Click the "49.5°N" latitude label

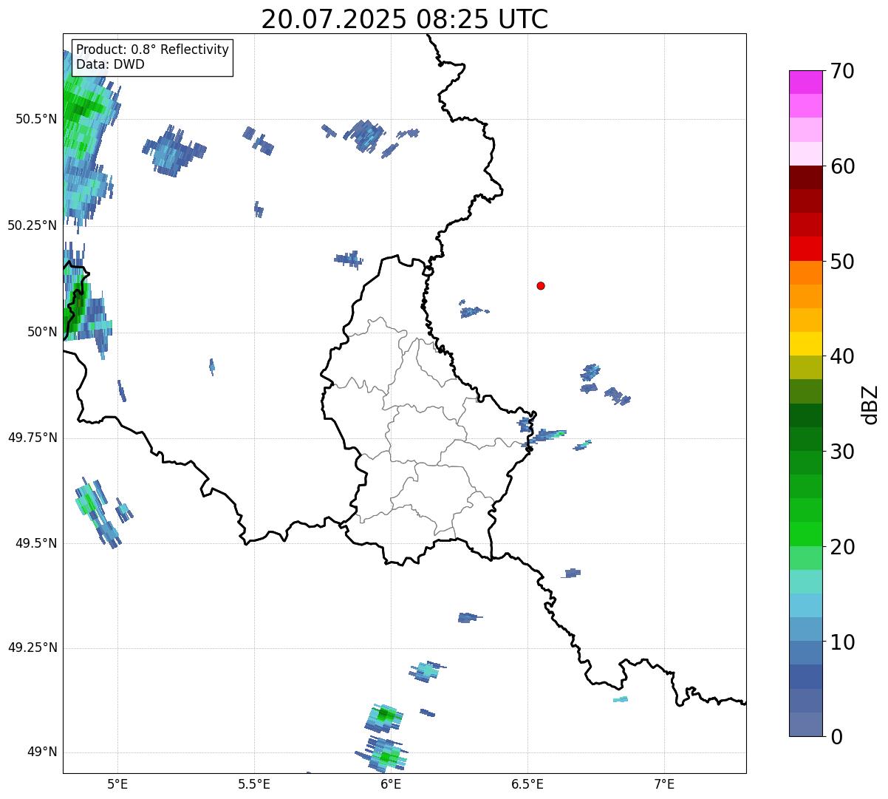[36, 543]
